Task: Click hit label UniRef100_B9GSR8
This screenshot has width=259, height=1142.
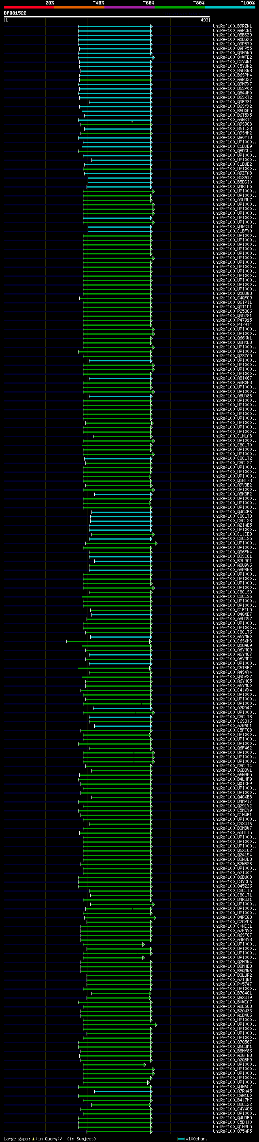Action: click(232, 70)
